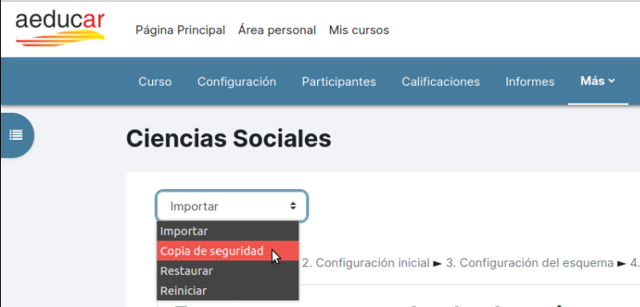Click step 3 Configuración del esquema
Screen dimensions: 640x307
(530, 263)
